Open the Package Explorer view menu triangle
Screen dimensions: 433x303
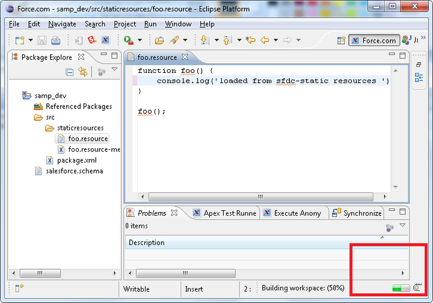tap(114, 69)
